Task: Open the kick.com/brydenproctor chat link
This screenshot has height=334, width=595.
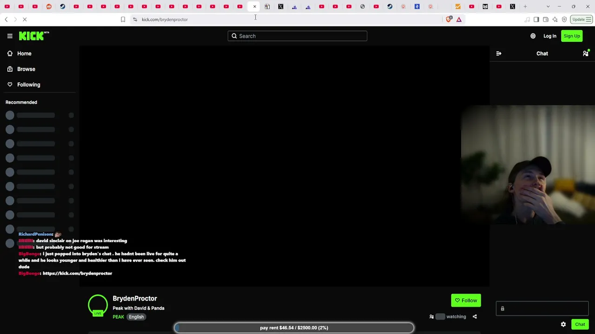Action: [x=77, y=274]
